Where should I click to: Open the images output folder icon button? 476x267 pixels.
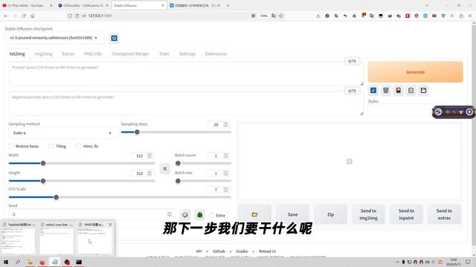coord(254,214)
